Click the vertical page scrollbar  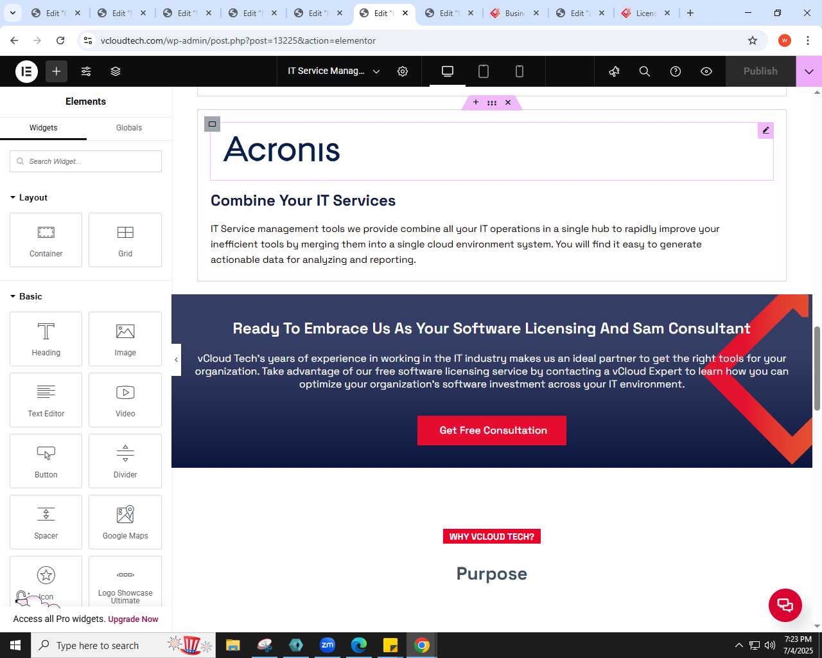click(x=818, y=368)
